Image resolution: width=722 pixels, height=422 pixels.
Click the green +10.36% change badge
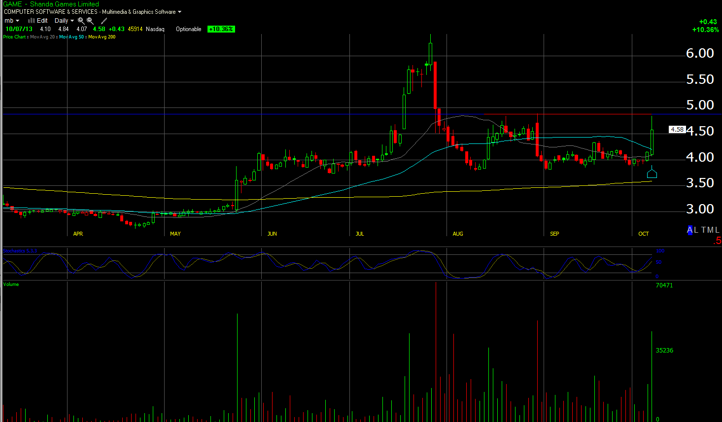tap(221, 29)
